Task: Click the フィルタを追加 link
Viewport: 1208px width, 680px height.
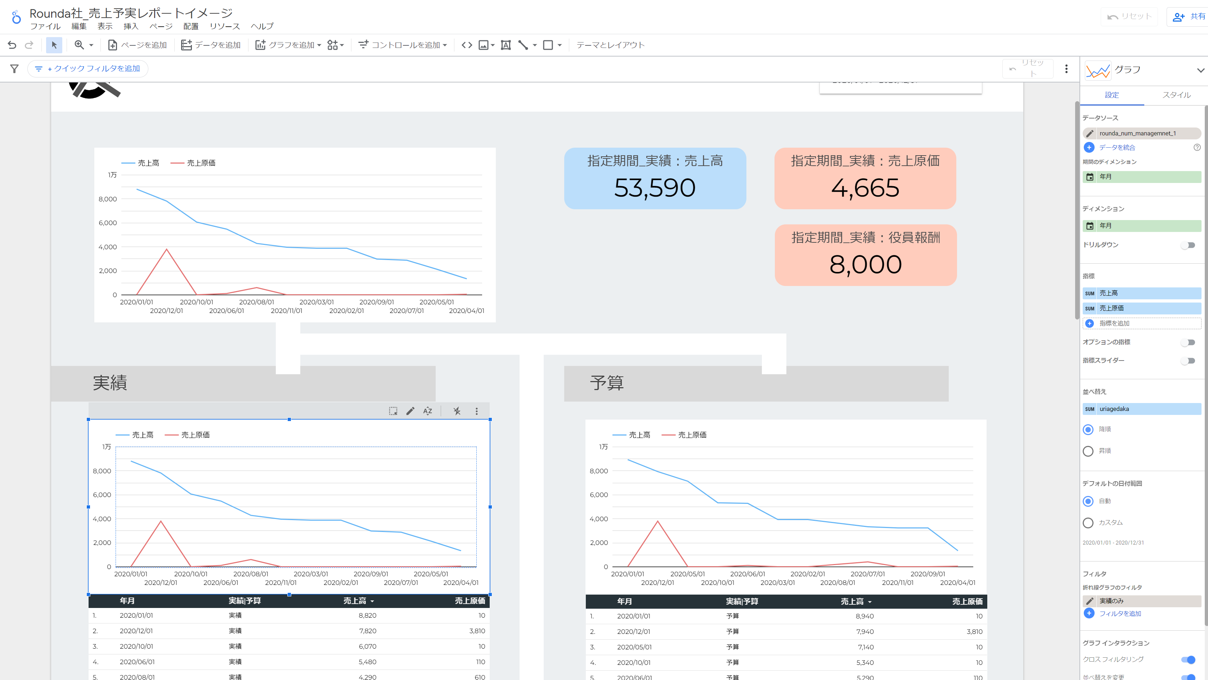Action: click(1119, 613)
